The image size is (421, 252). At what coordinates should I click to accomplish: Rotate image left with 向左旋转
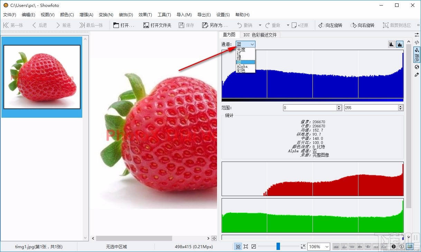click(330, 25)
